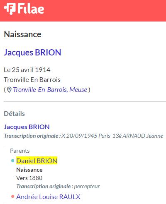166x204 pixels.
Task: Click the Filae logo icon
Action: coord(10,9)
